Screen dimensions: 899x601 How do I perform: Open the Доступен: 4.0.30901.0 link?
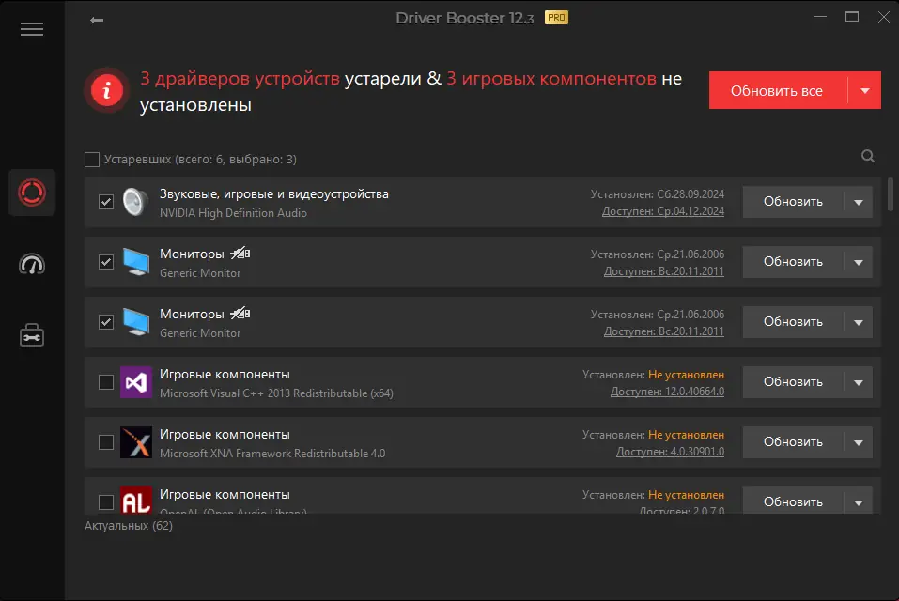coord(670,452)
